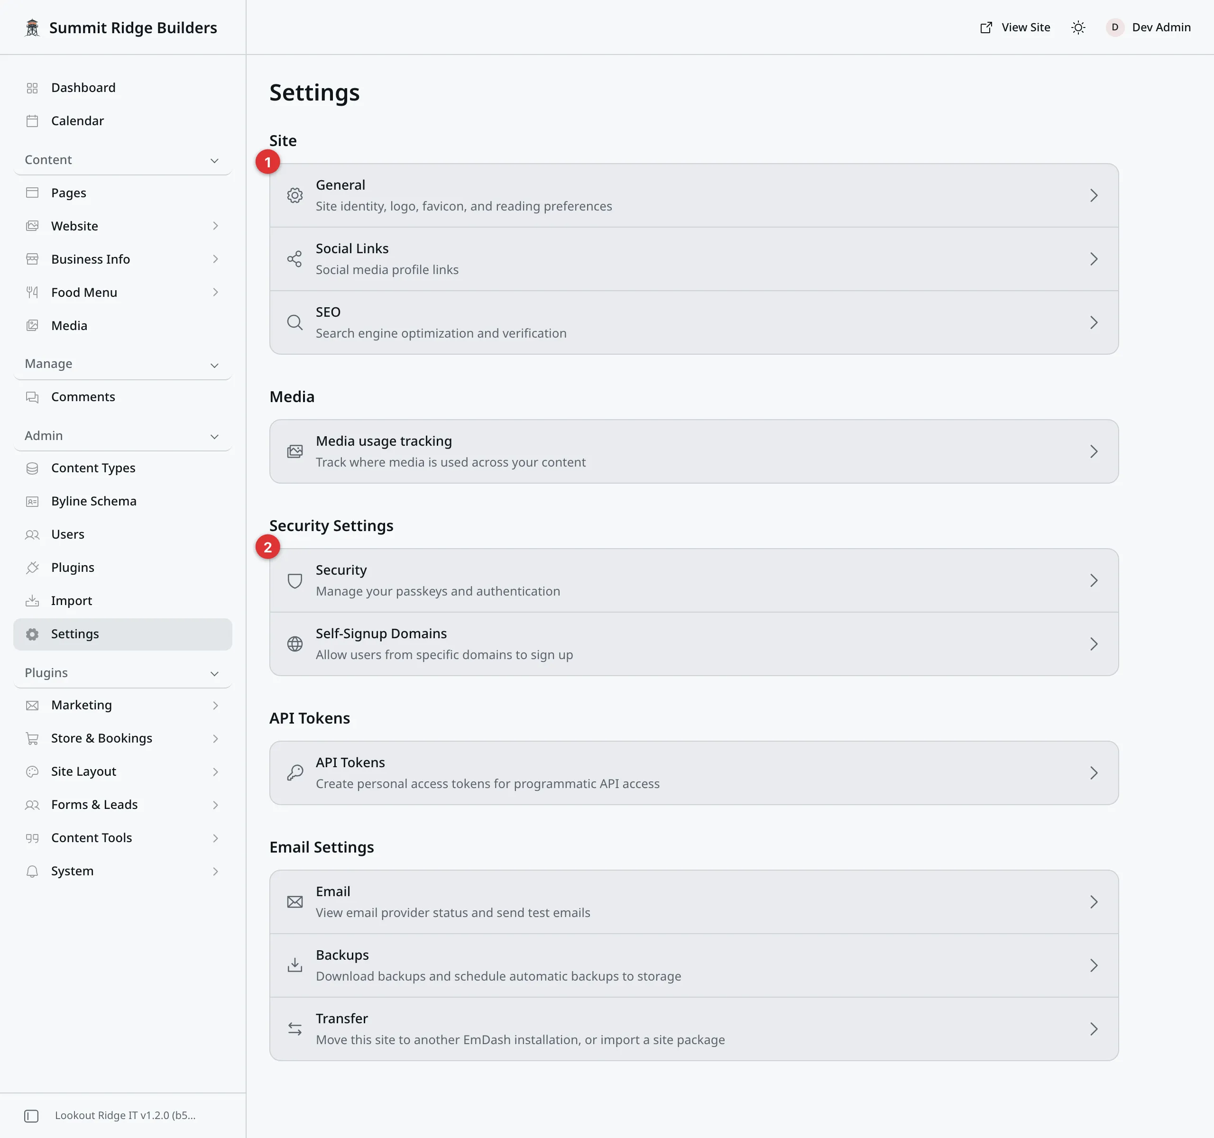The image size is (1214, 1138).
Task: Open the Calendar menu item
Action: [123, 121]
